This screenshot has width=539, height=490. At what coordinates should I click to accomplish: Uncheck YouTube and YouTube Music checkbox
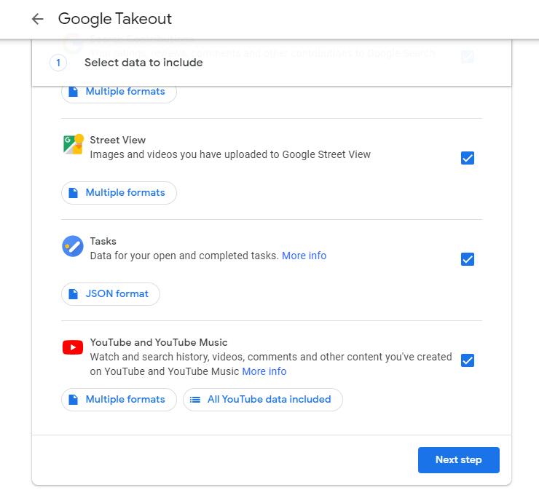467,360
